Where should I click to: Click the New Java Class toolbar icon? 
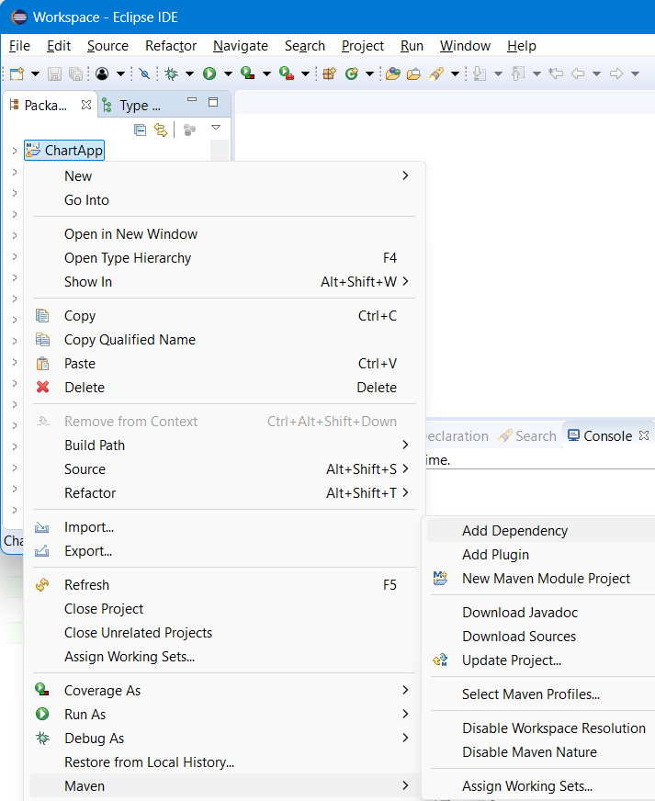(x=352, y=73)
